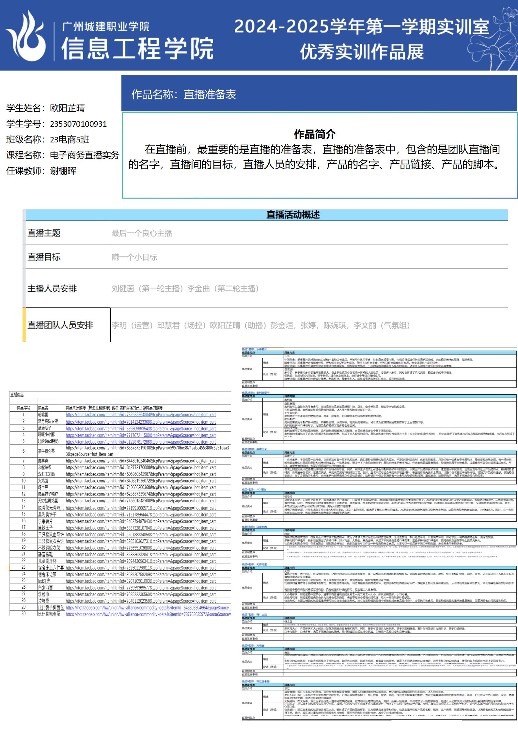Open the Taobao link for 鹌鹑蛋
Screen dimensions: 518x733
point(140,415)
